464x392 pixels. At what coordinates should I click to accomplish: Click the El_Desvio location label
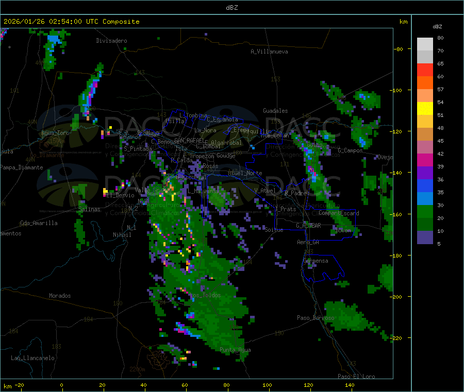coord(121,195)
